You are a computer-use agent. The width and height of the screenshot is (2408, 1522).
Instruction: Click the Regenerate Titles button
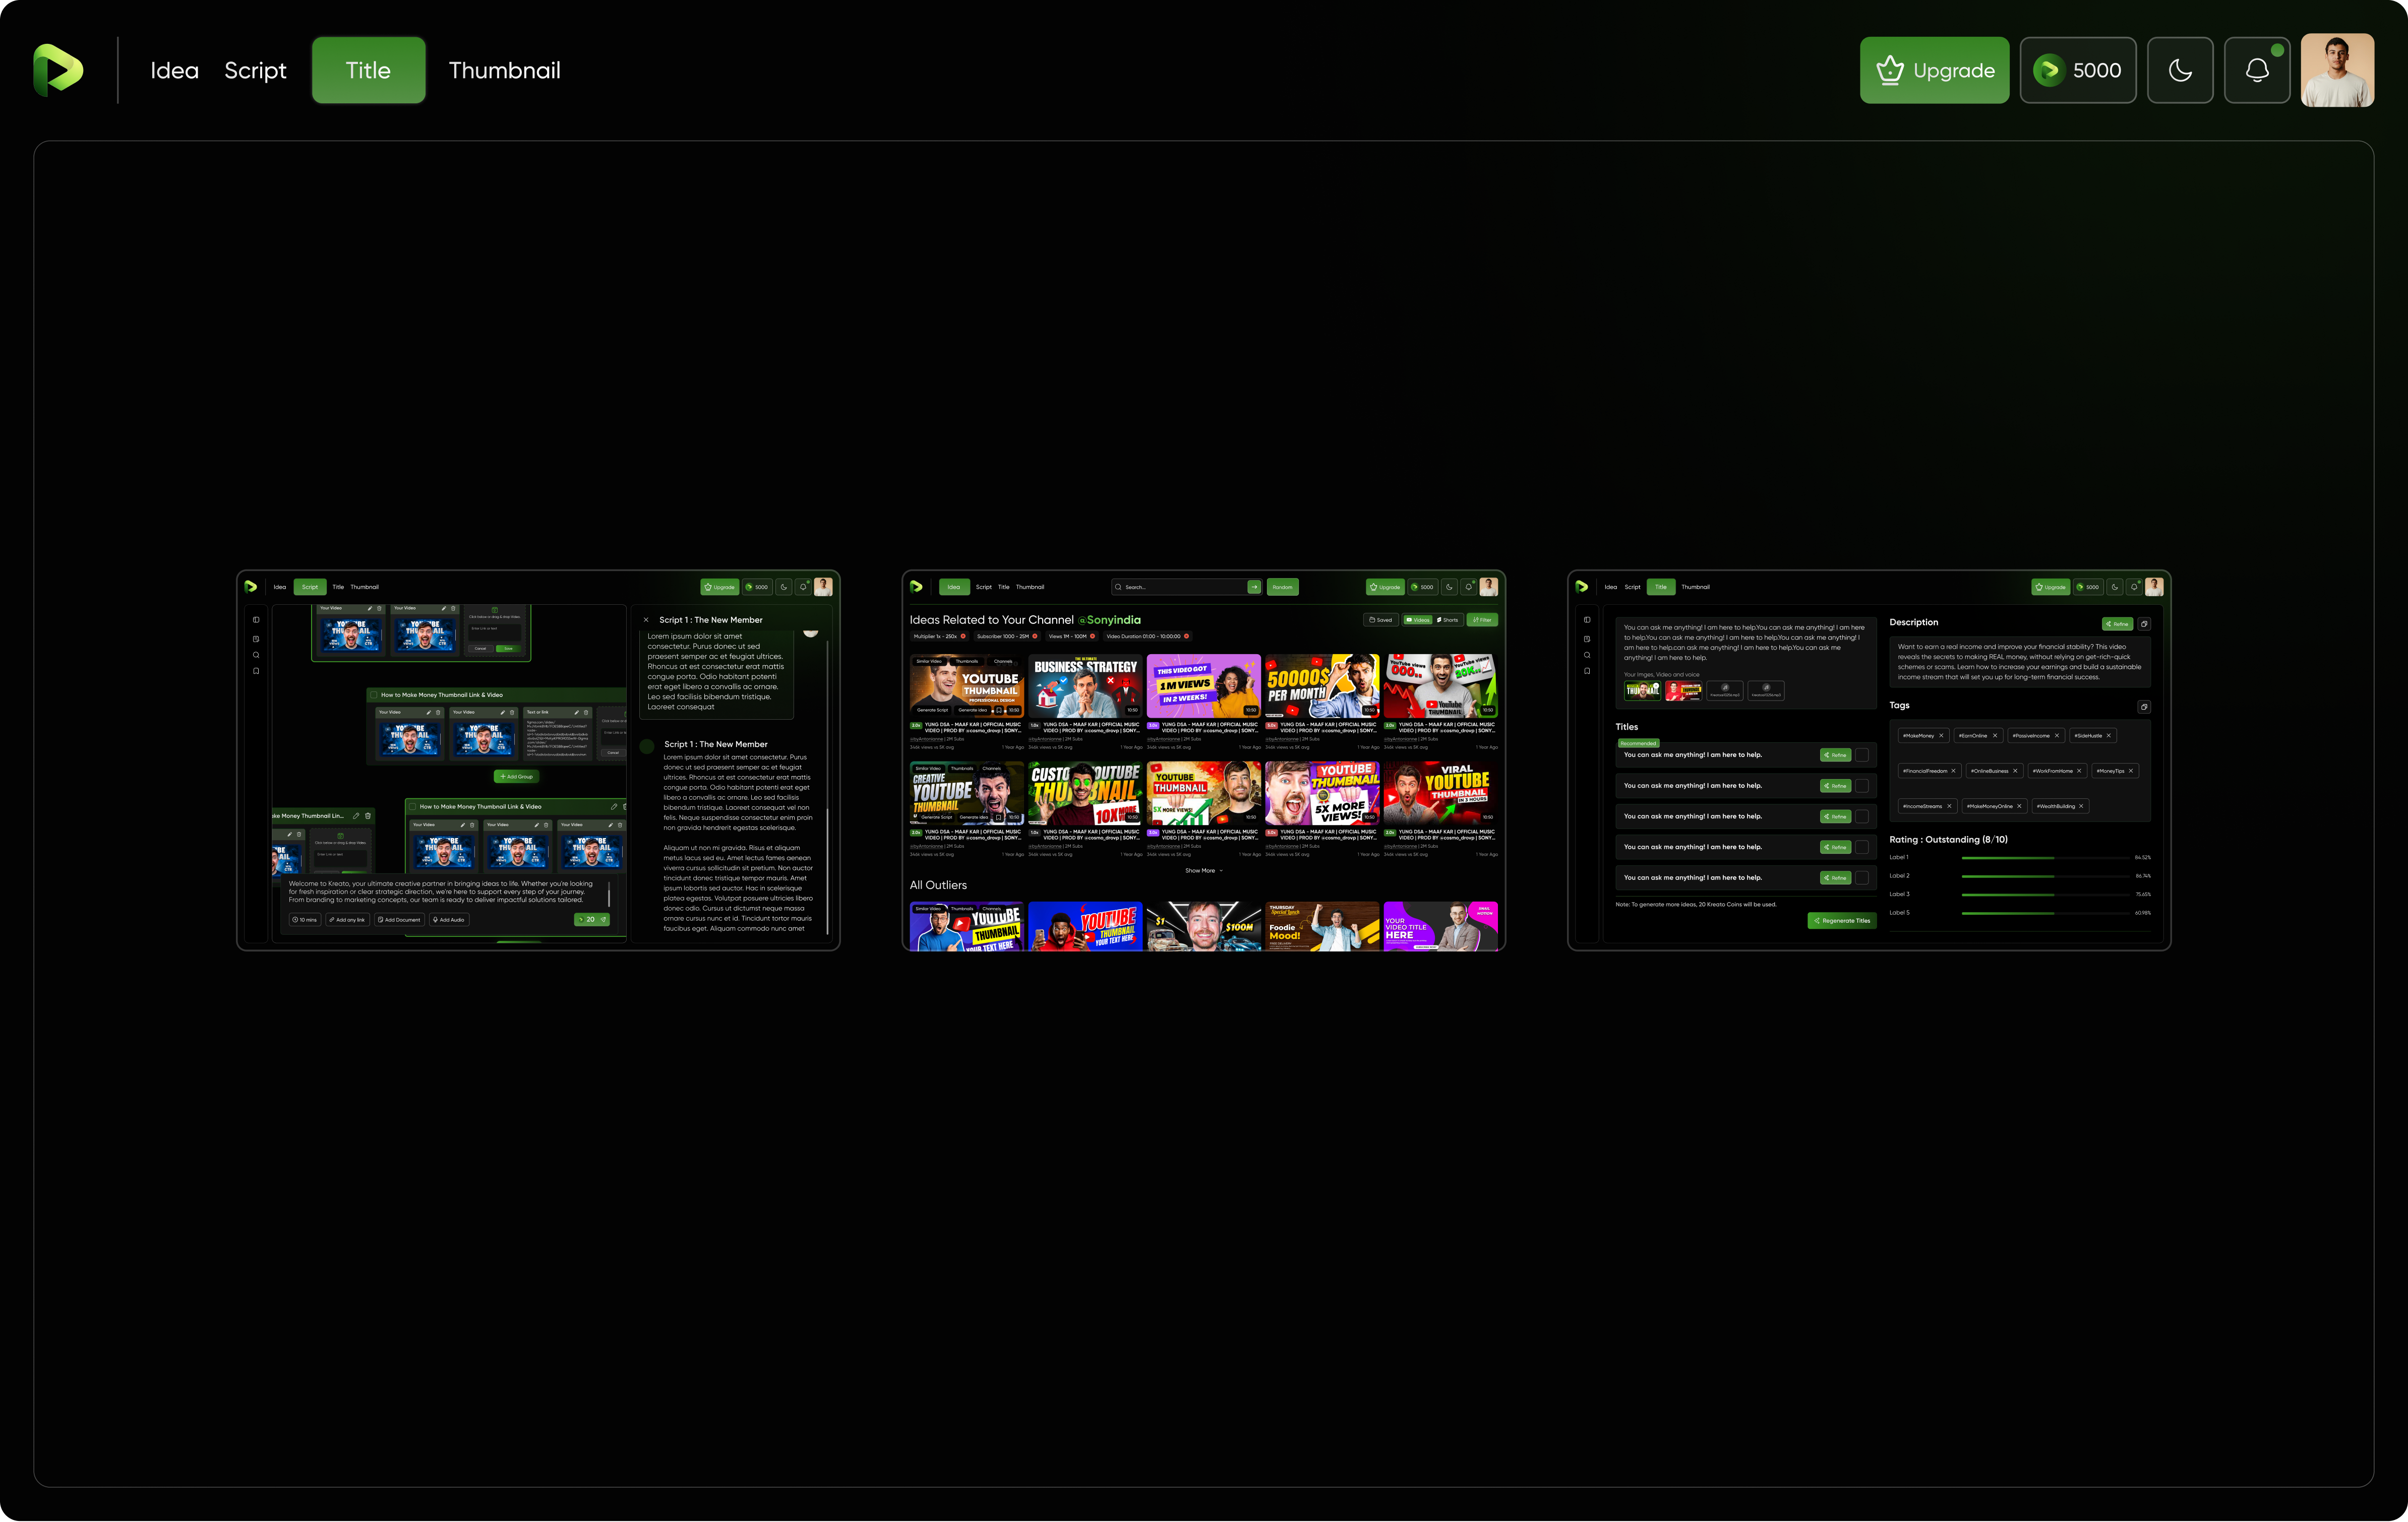1842,920
